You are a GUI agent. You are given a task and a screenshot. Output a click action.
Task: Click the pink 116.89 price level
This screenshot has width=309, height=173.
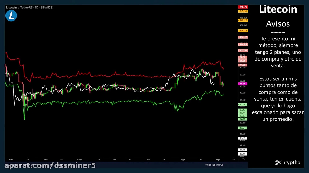(x=243, y=44)
